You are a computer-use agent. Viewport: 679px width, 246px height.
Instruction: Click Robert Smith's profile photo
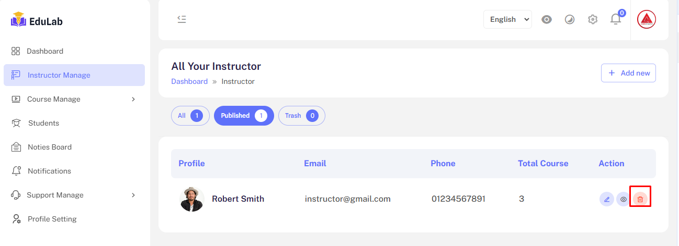pos(191,199)
